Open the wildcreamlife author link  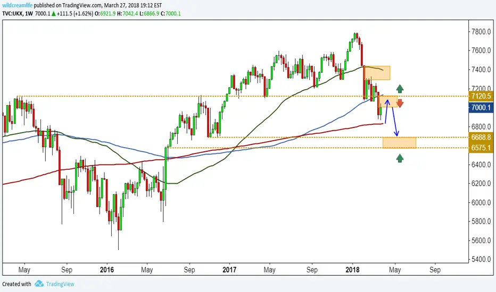(x=18, y=5)
